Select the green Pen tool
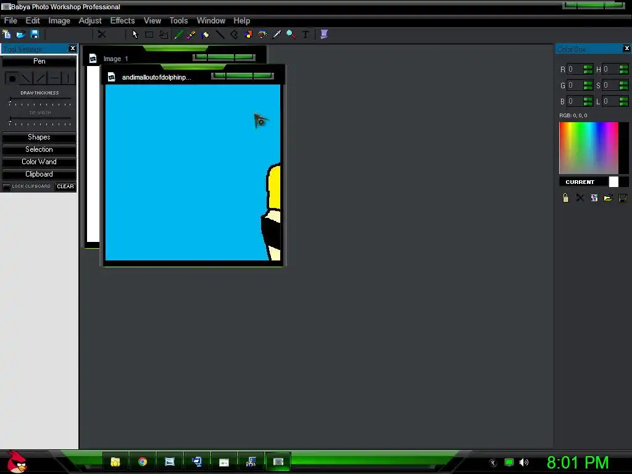This screenshot has height=474, width=632. click(x=178, y=35)
